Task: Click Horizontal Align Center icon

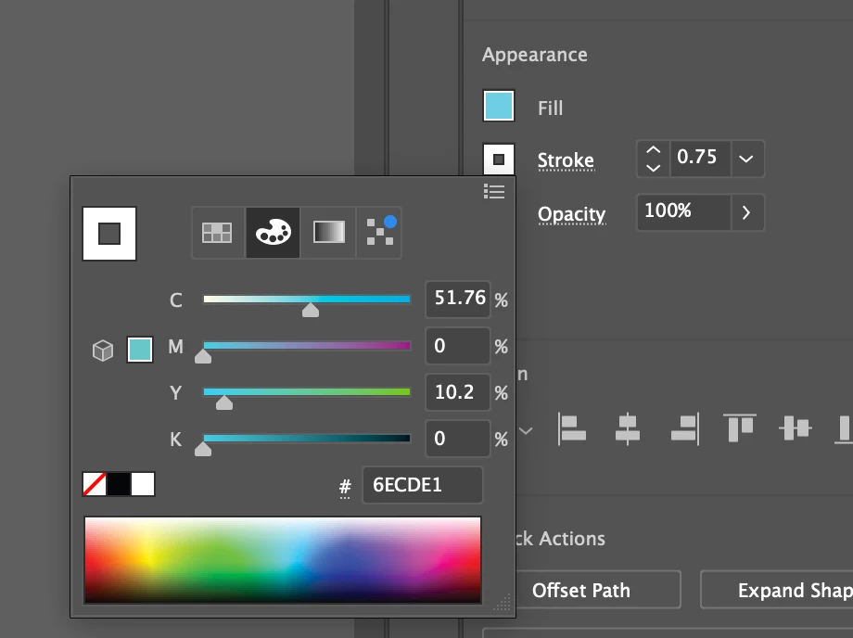Action: 628,429
